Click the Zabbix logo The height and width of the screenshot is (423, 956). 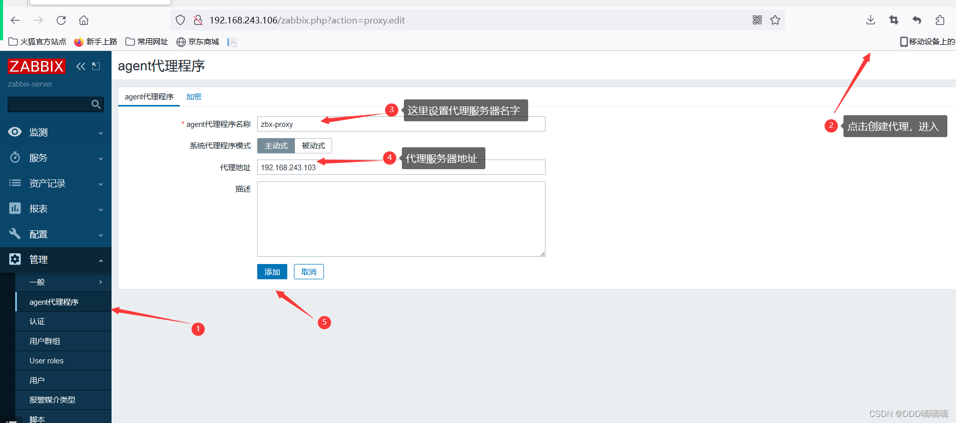[37, 66]
